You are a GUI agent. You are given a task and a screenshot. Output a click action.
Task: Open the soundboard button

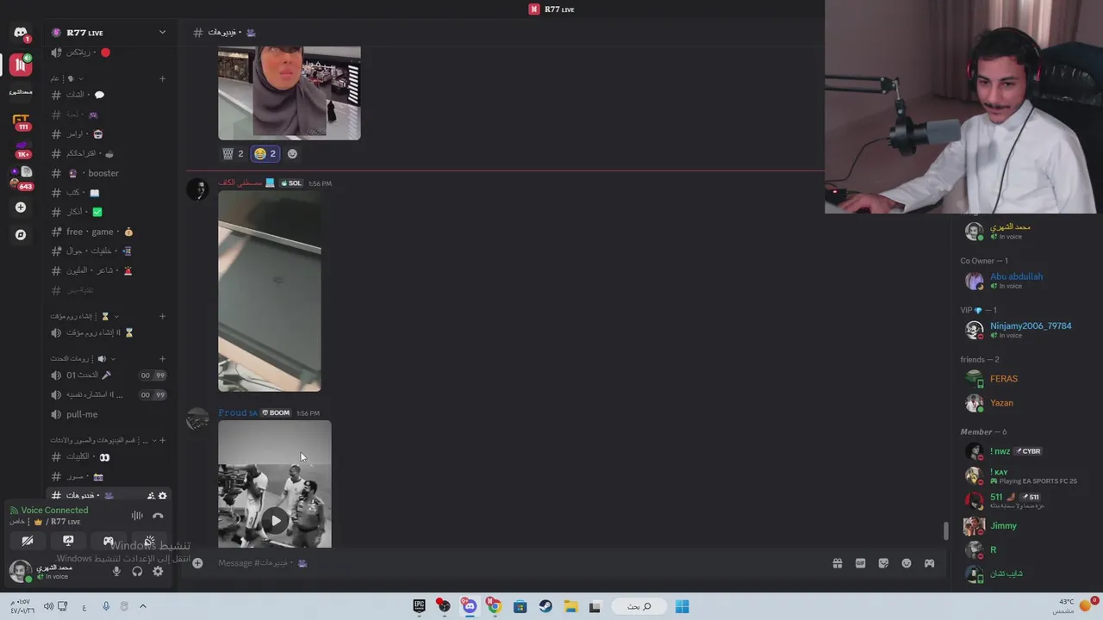149,541
